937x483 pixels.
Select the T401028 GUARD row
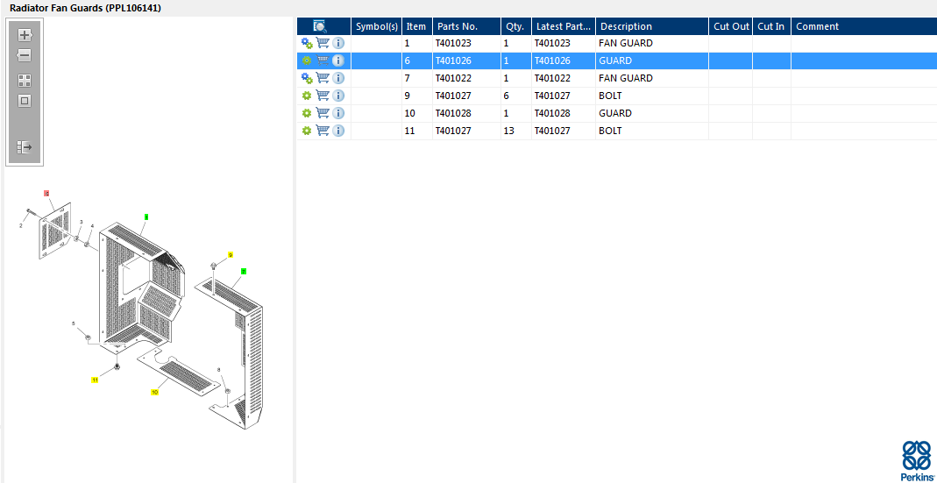[x=614, y=113]
